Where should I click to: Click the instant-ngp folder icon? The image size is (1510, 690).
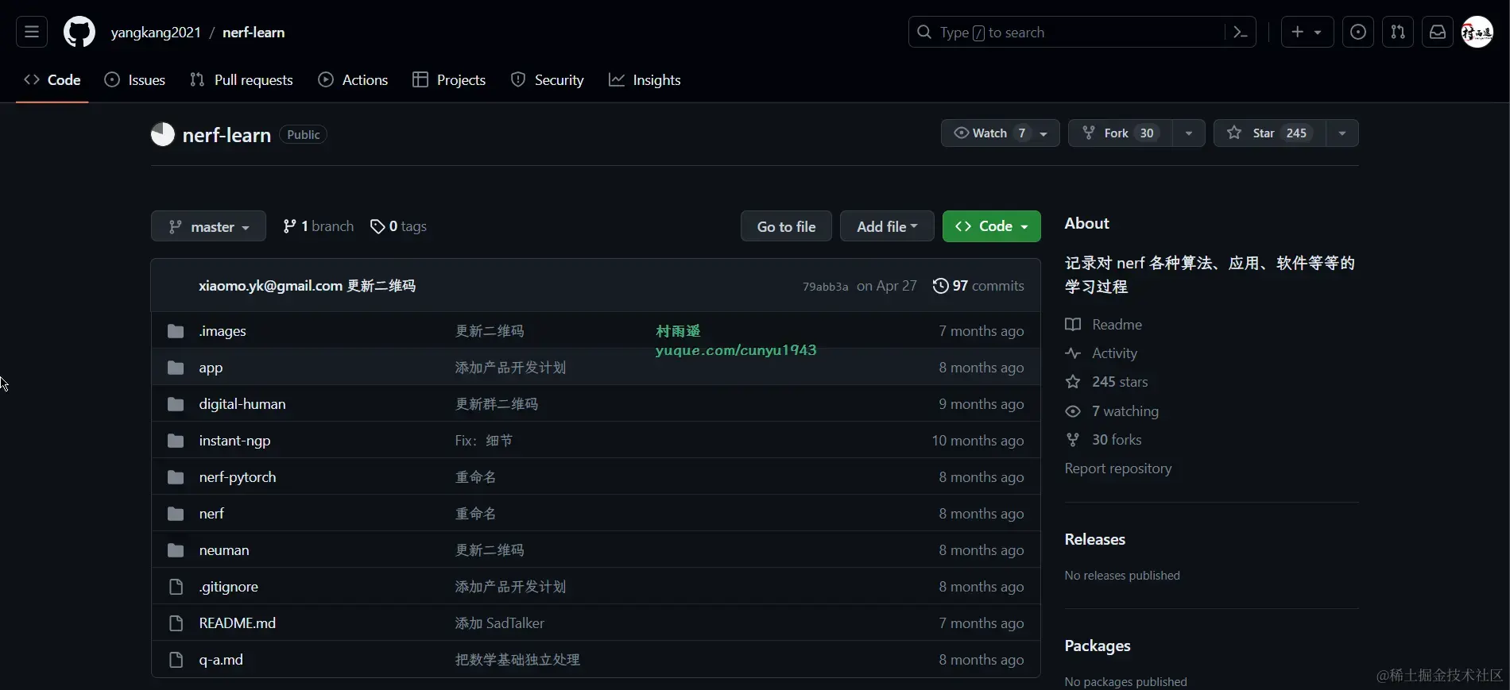[x=176, y=441]
